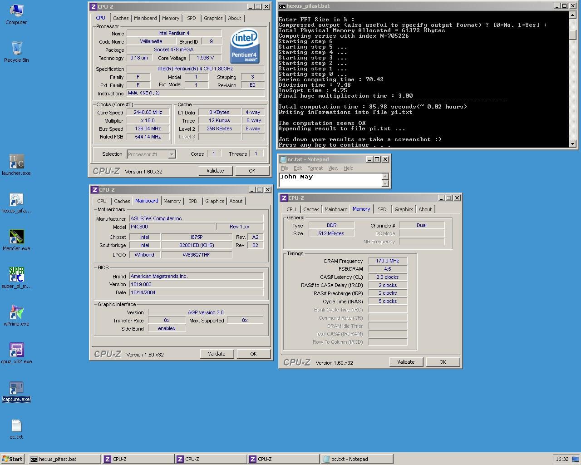
Task: Click Specification Intel Pentium 4 CPU 1.80GHz
Action: 195,69
